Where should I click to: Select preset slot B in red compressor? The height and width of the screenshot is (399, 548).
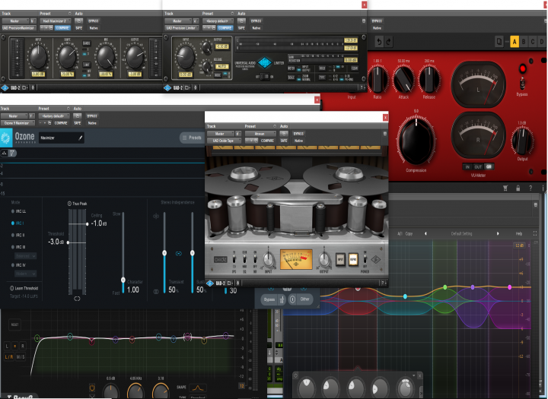tap(524, 42)
